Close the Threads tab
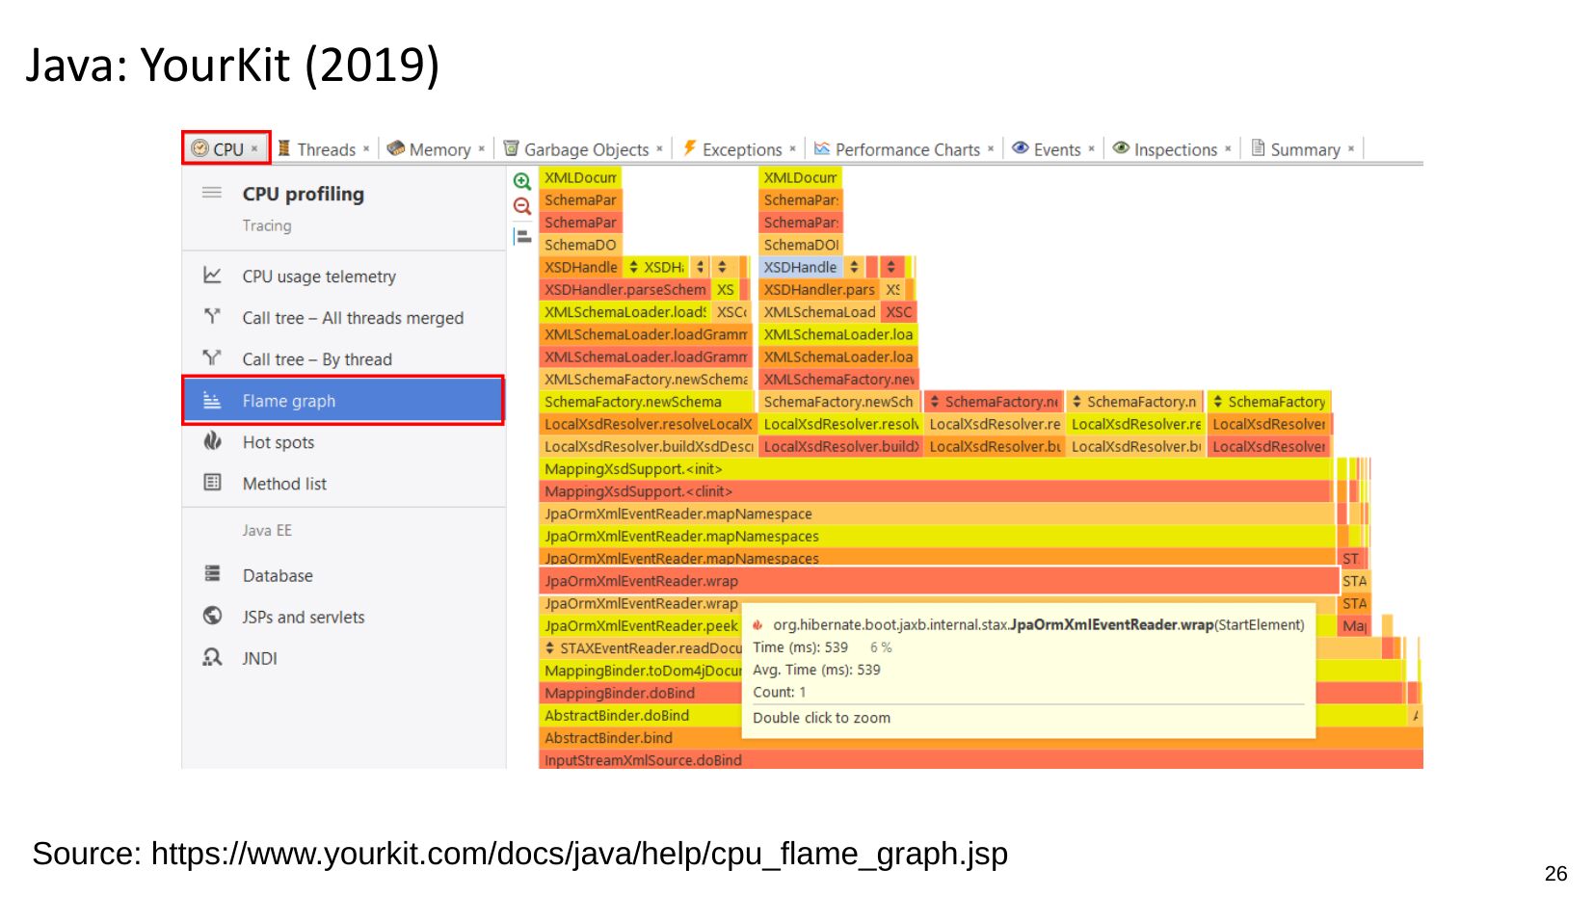 tap(366, 149)
